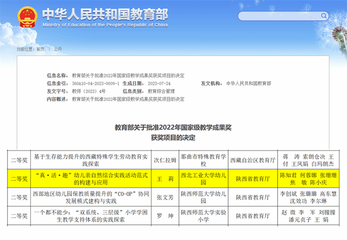Click the 西藏自治区教育厅 cell
Screen dimensions: 347x240
click(252, 160)
